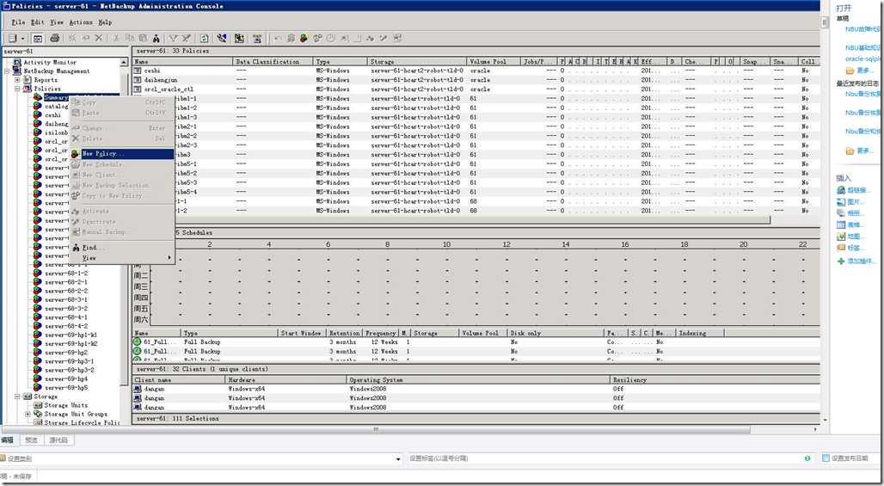Expand the Reports tree node
884x486 pixels.
tap(17, 80)
